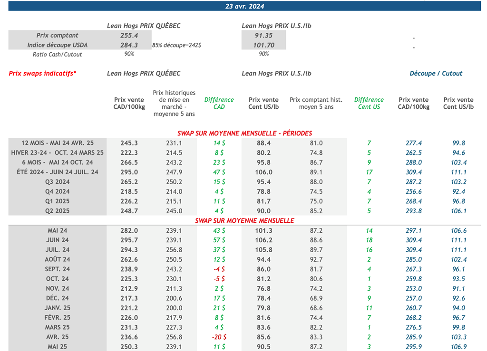Click the "ÉTÉ 2024 - JUIN 24 JUIL. 24" row label
The height and width of the screenshot is (351, 487).
[58, 172]
